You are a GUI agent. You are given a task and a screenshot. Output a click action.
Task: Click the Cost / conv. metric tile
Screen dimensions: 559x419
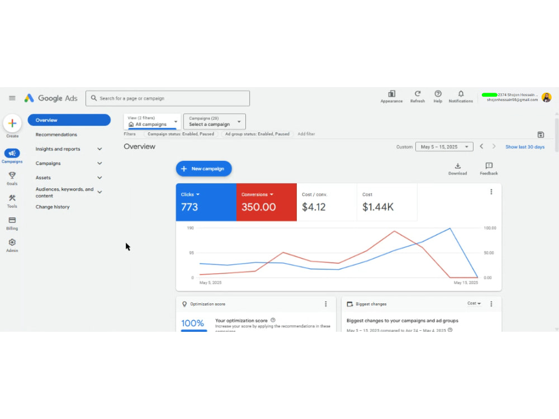coord(326,202)
